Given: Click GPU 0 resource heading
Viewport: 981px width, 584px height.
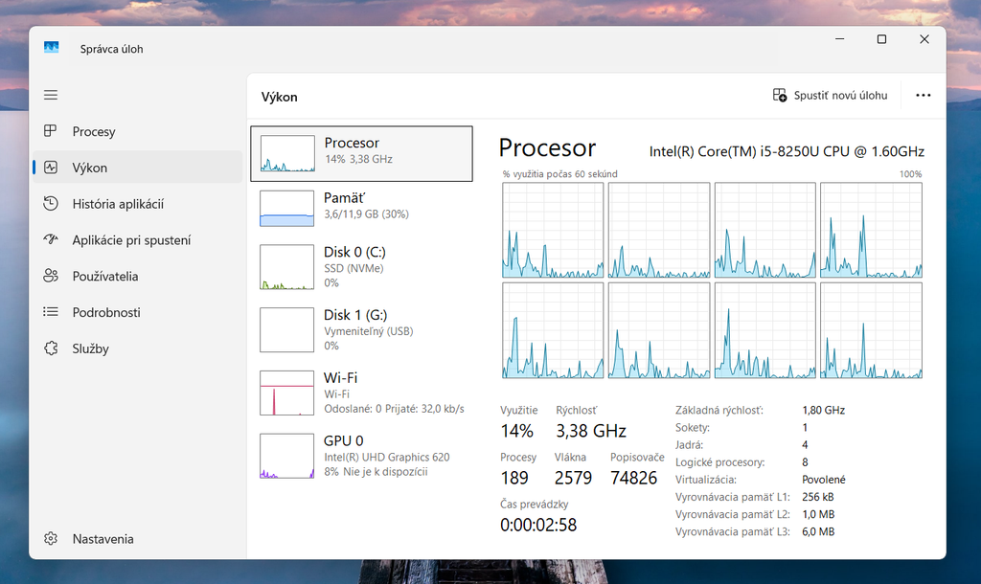Looking at the screenshot, I should [344, 440].
